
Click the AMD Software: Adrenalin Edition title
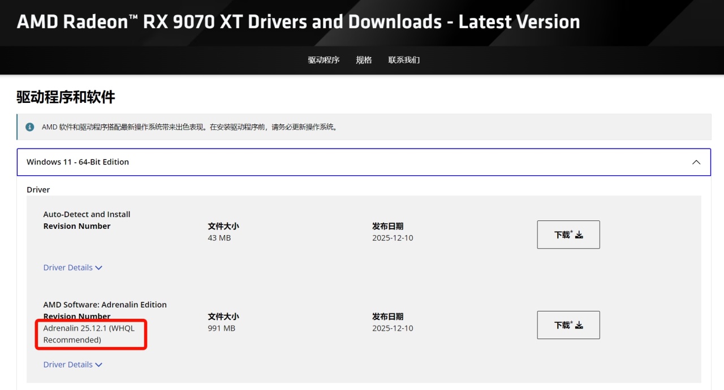pos(105,305)
